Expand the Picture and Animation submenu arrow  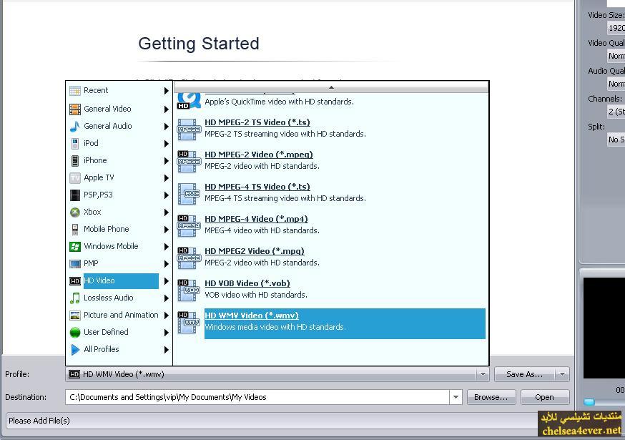coord(166,316)
